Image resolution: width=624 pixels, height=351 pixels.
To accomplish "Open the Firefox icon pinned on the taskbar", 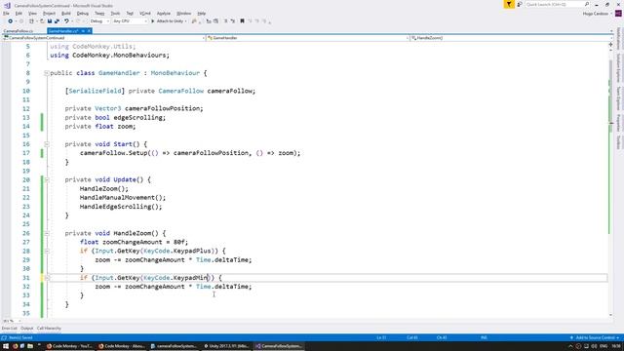I will point(16,346).
